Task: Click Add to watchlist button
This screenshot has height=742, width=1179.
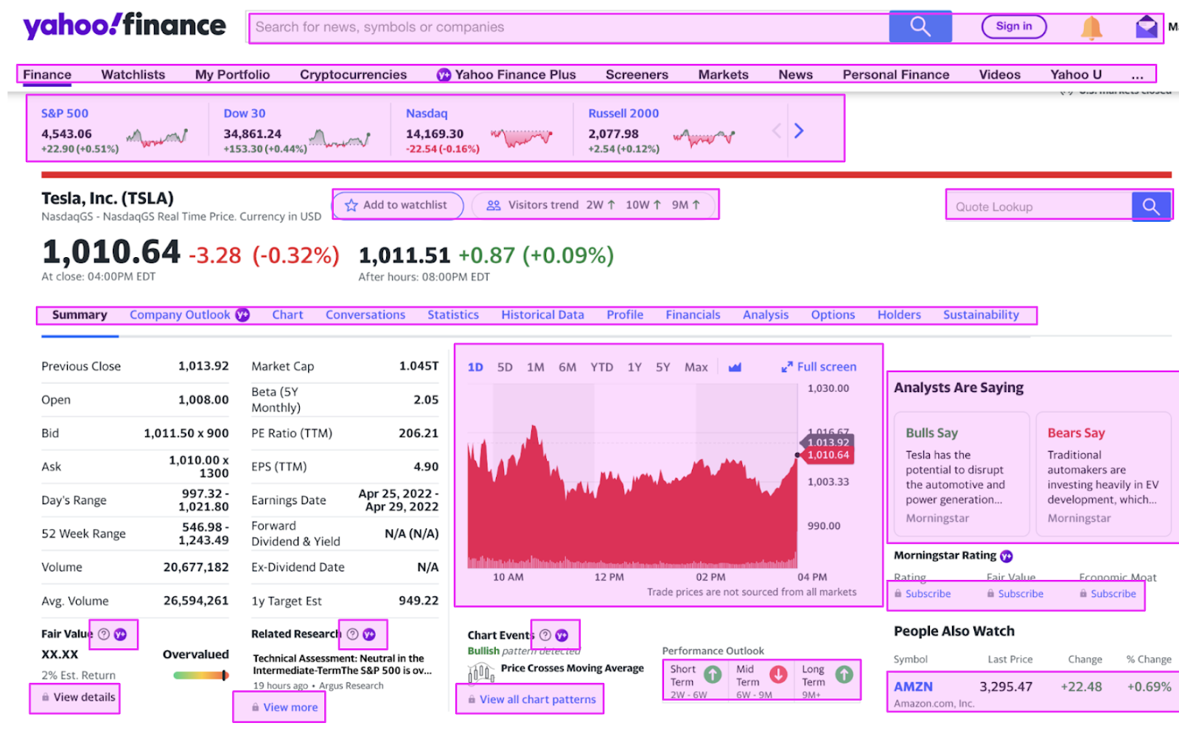Action: pos(398,206)
